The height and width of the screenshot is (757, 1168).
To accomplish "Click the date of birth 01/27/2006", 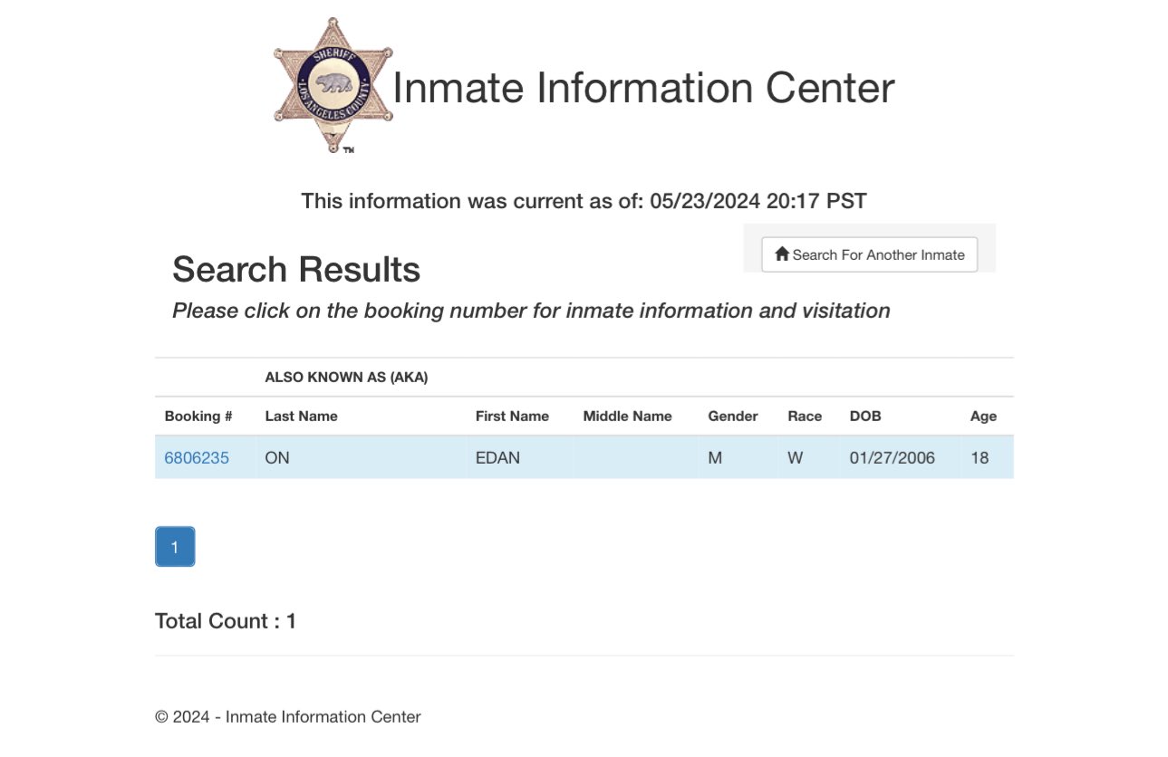I will tap(892, 458).
